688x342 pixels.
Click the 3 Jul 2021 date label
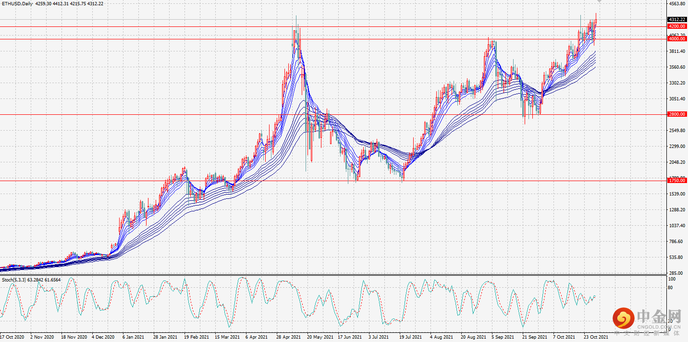(x=379, y=337)
